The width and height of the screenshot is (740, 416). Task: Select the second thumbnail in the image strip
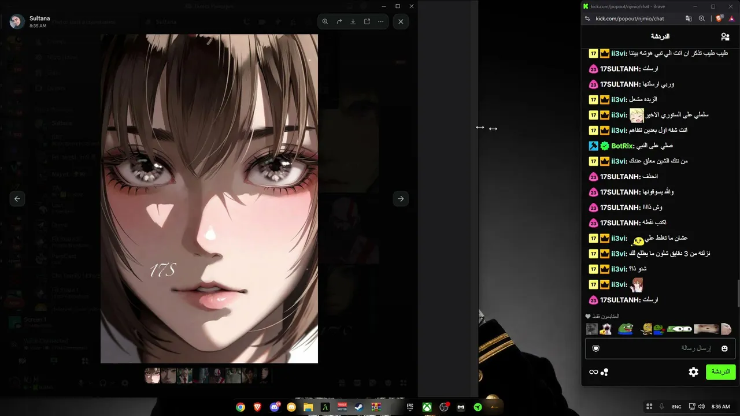pyautogui.click(x=169, y=376)
